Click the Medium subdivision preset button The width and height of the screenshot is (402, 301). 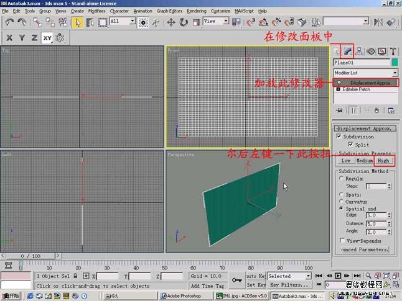point(364,161)
